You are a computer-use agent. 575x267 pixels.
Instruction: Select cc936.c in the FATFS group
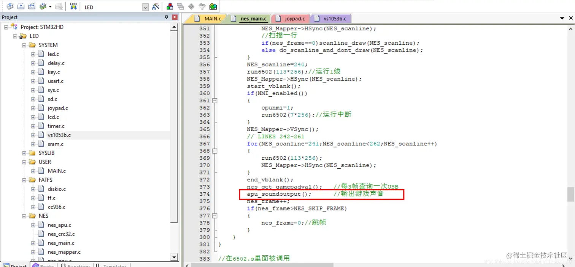(x=56, y=207)
